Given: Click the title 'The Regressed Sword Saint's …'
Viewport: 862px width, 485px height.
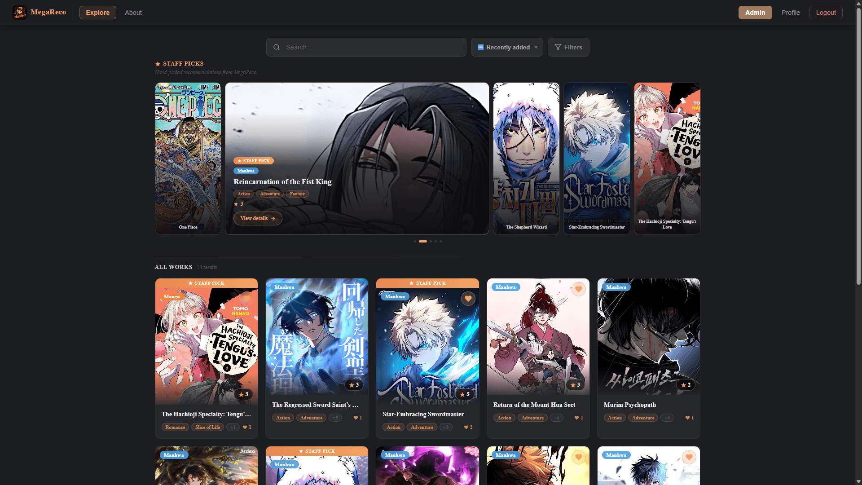Looking at the screenshot, I should tap(315, 405).
